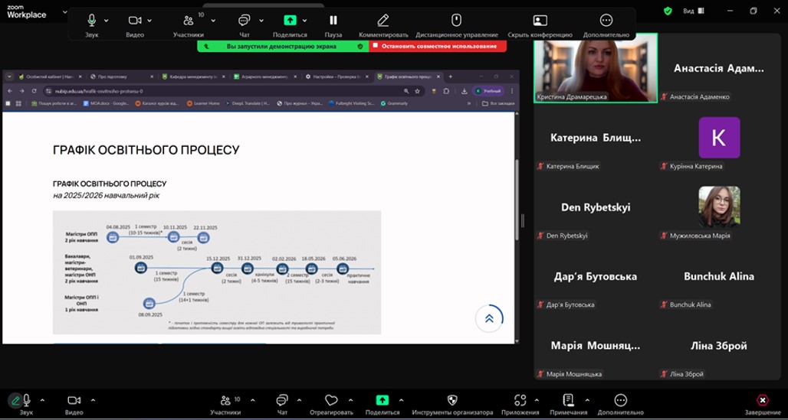This screenshot has height=420, width=788.
Task: Open Учебный profile chip in browser
Action: [488, 91]
